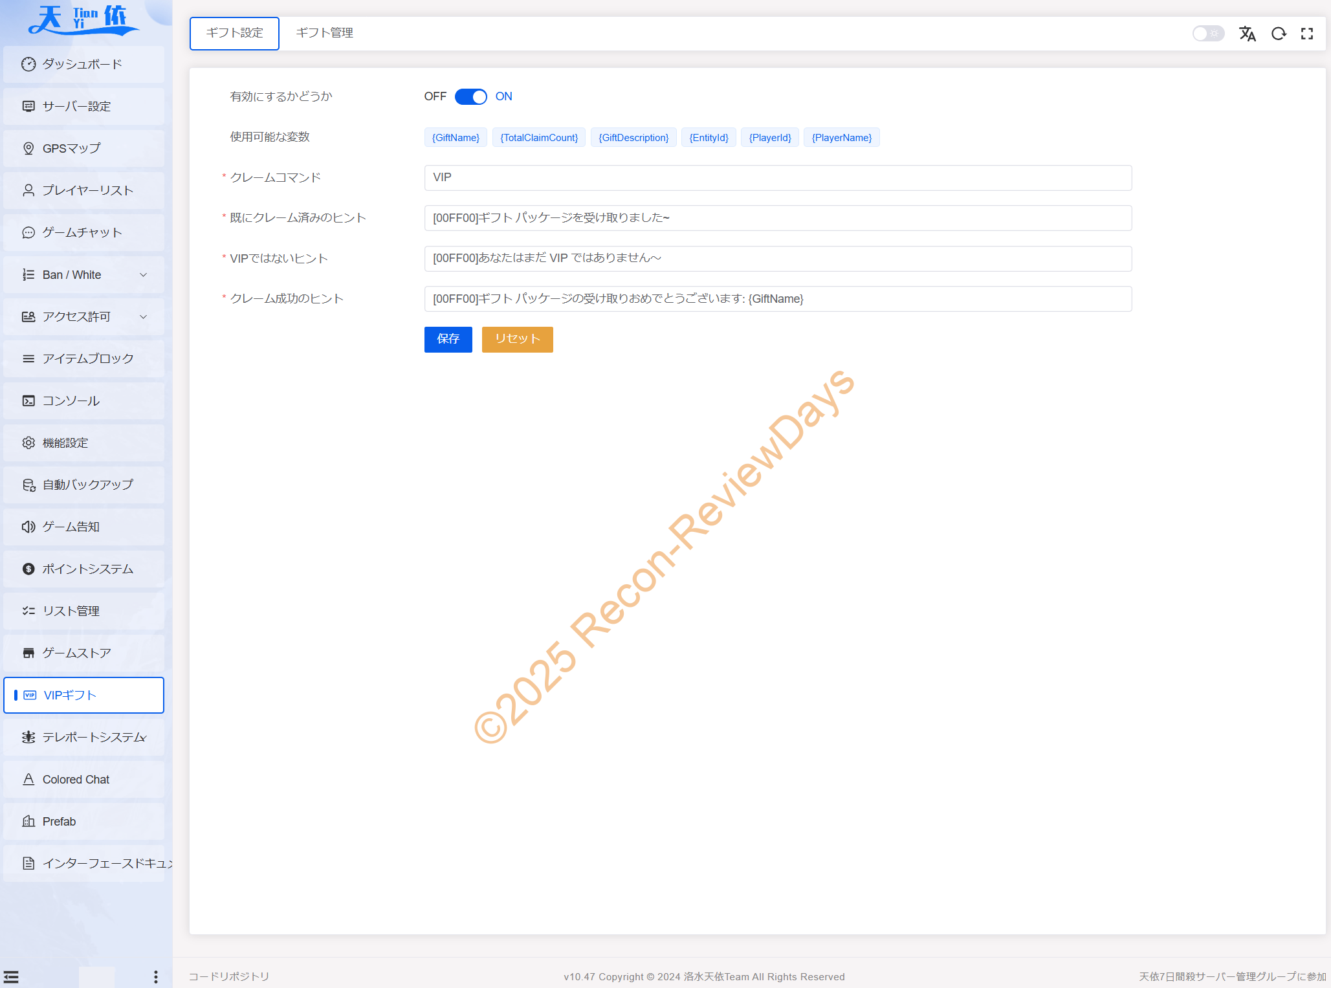Screen dimensions: 1331x988
Task: Expand the アクセス許可 submenu
Action: tap(83, 316)
